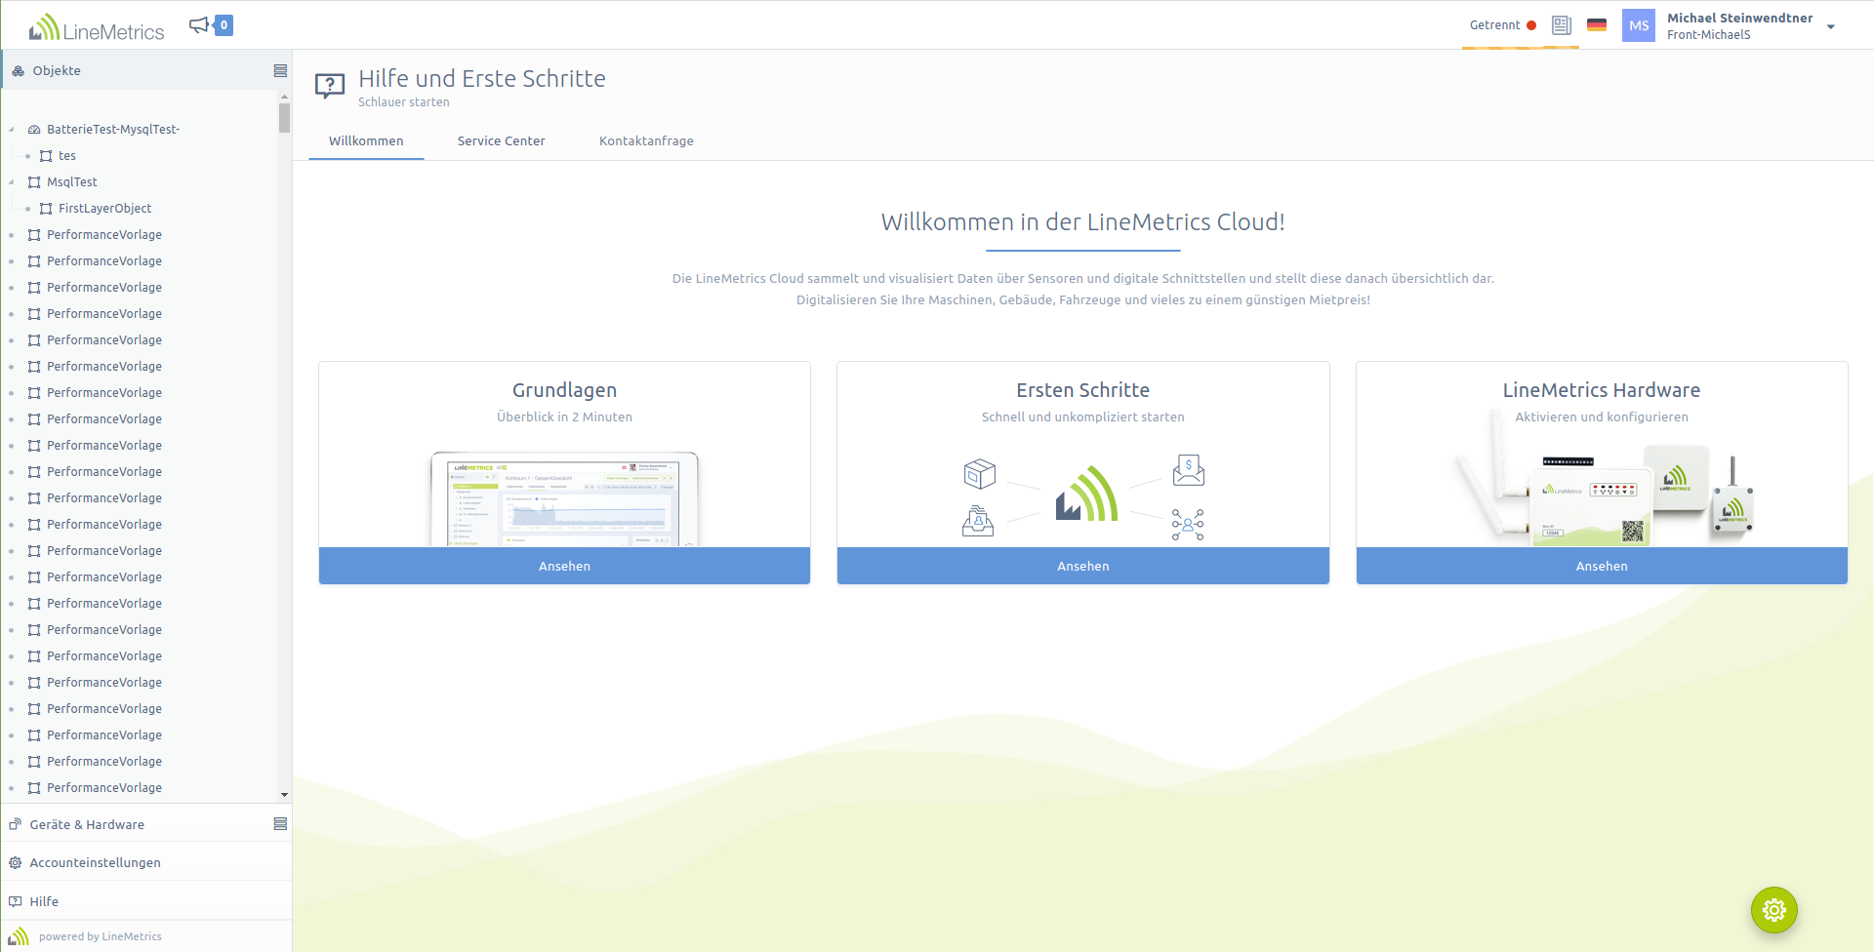Click Ansehen under Ersten Schritte
The height and width of the screenshot is (952, 1874).
1083,566
